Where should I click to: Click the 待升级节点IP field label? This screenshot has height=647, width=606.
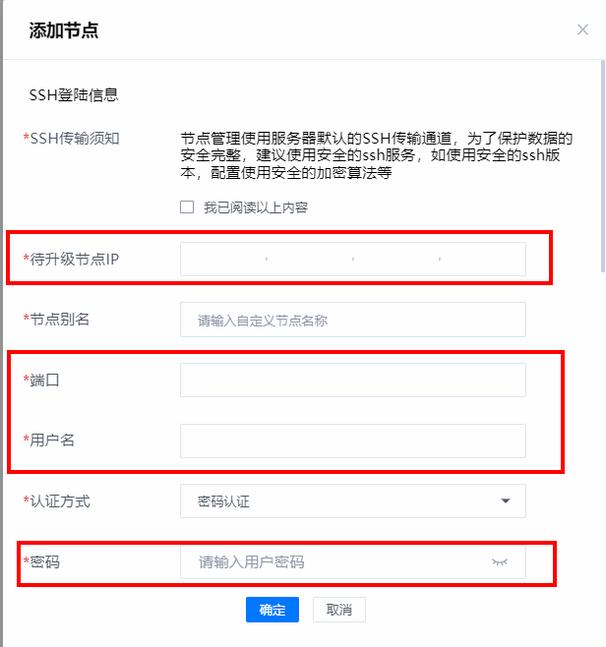point(81,259)
